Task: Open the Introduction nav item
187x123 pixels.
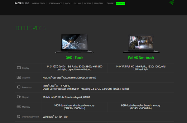Action: (39, 3)
